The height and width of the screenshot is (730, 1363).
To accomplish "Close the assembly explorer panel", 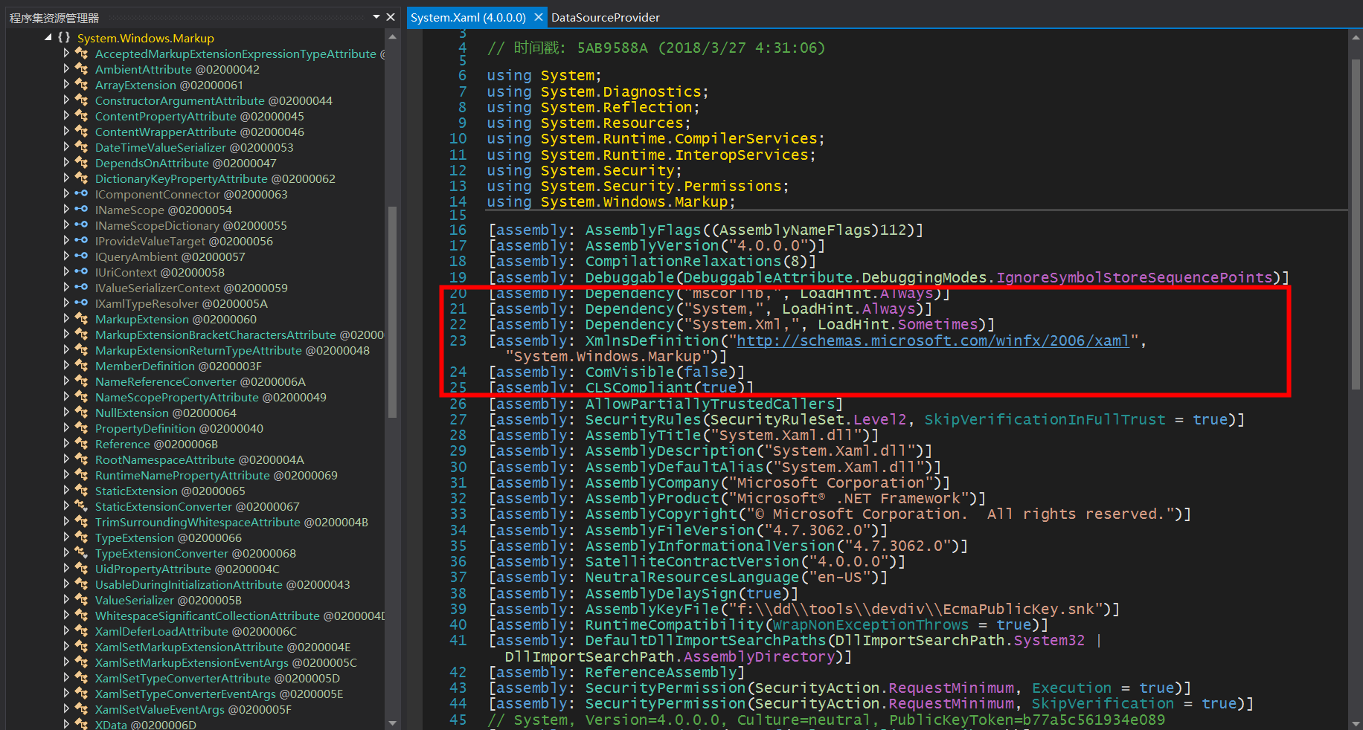I will (x=391, y=16).
